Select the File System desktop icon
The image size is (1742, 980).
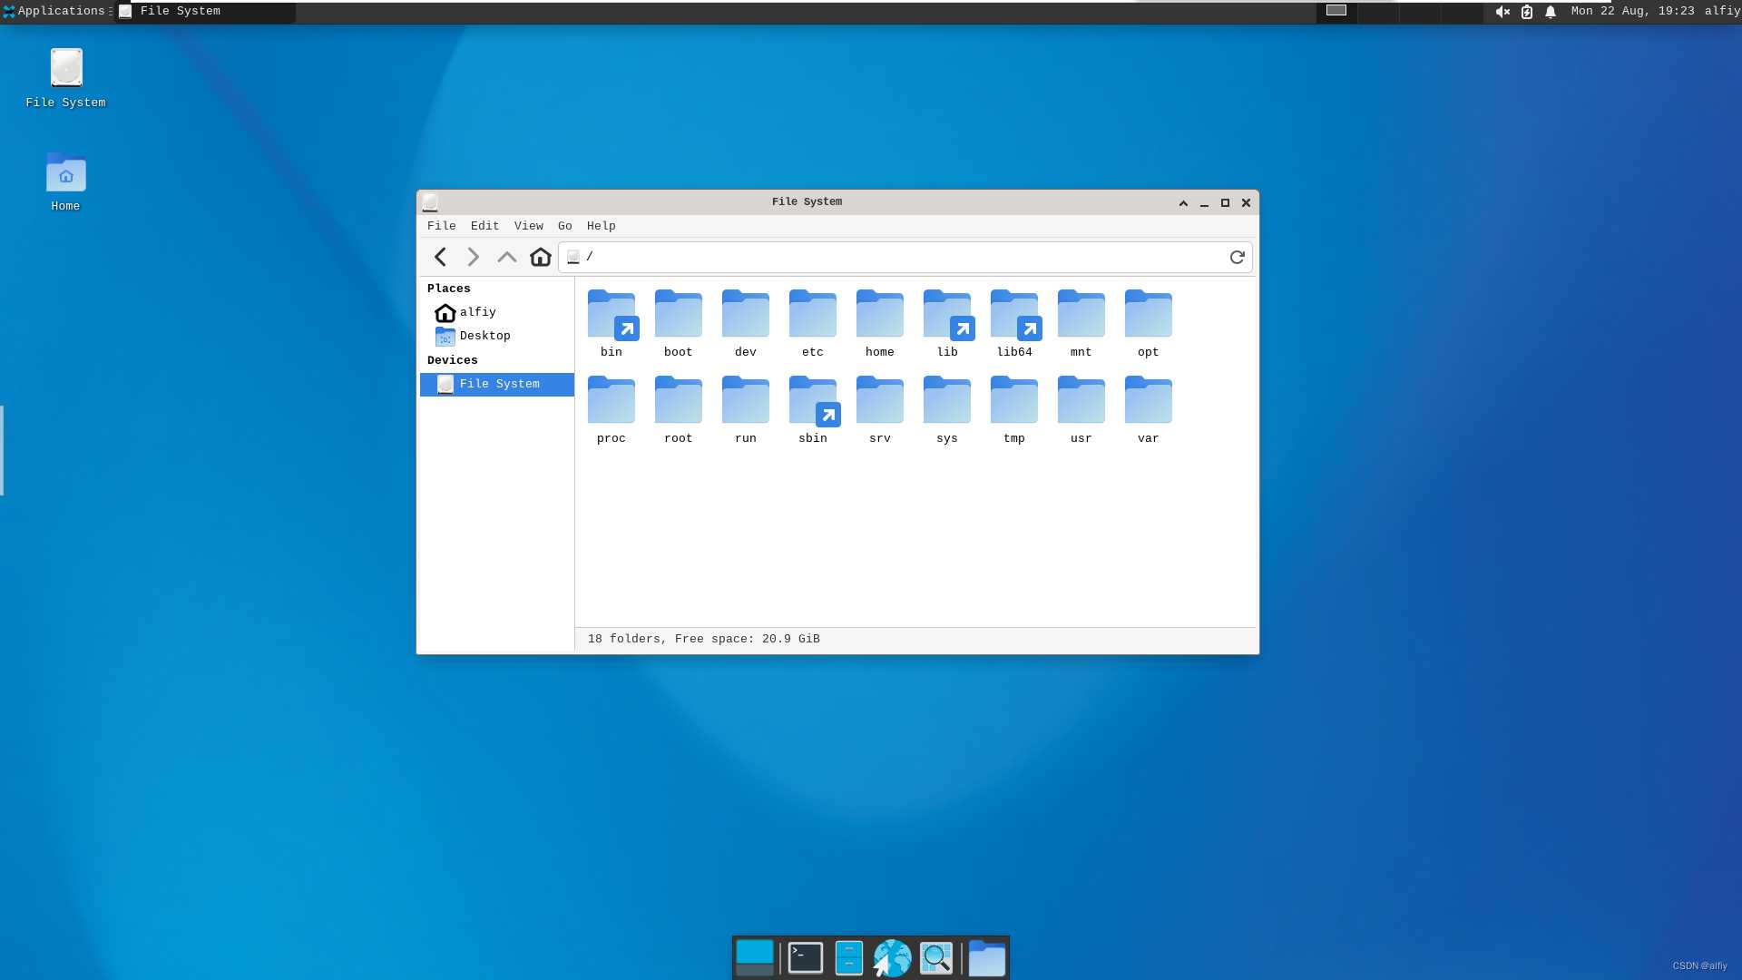(x=65, y=79)
